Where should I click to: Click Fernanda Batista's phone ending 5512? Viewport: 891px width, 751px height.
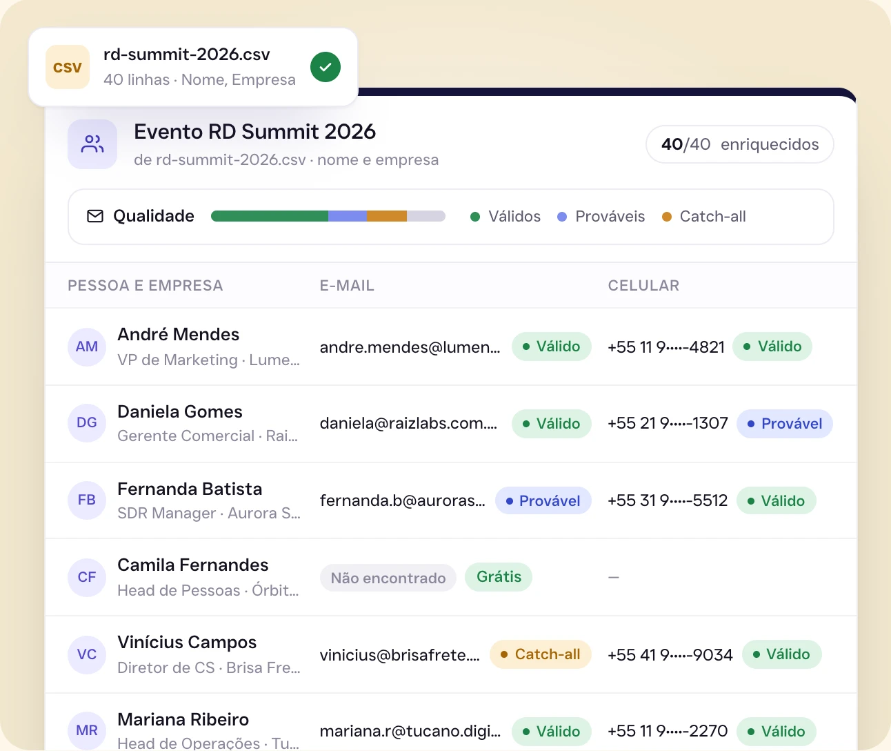click(x=668, y=500)
